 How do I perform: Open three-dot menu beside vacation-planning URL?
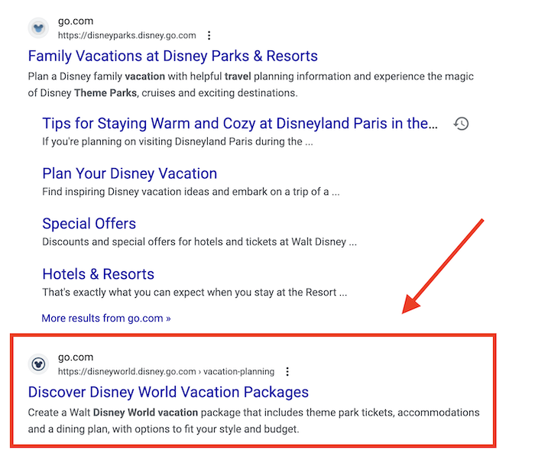[x=287, y=371]
